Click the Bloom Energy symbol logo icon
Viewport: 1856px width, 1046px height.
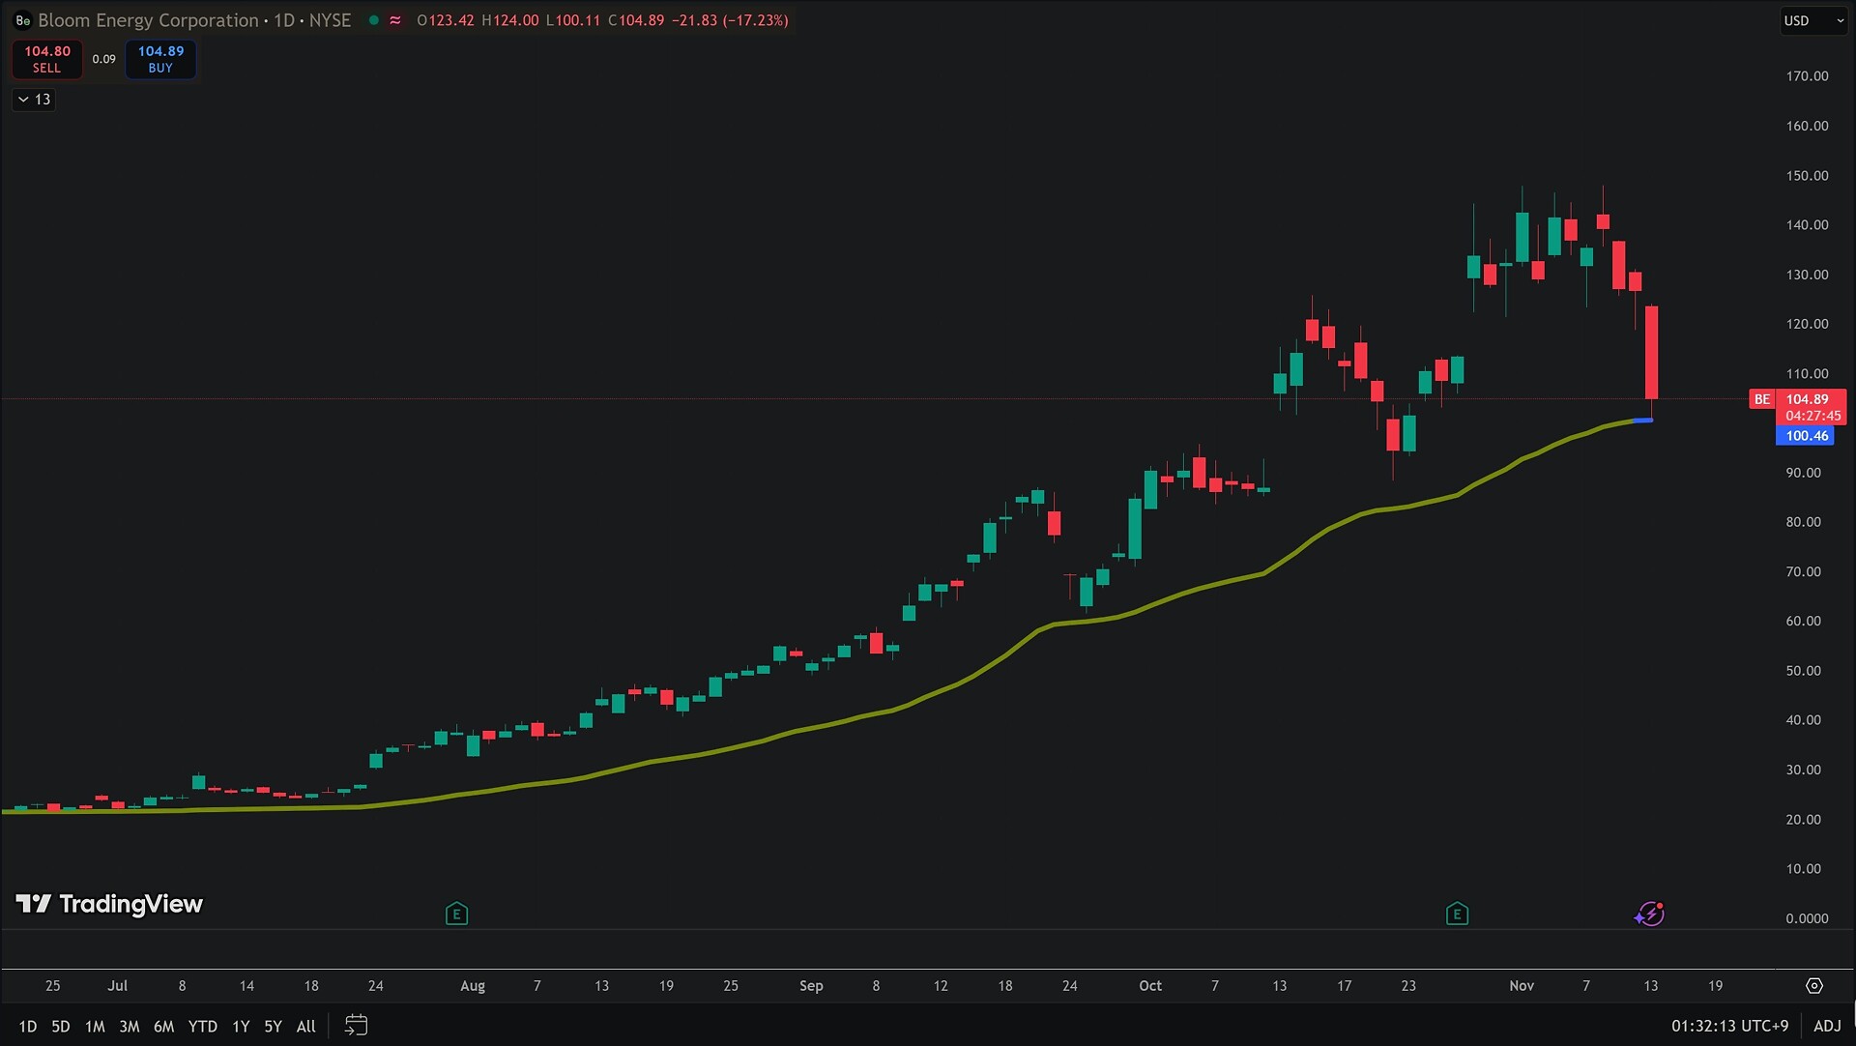pyautogui.click(x=22, y=20)
